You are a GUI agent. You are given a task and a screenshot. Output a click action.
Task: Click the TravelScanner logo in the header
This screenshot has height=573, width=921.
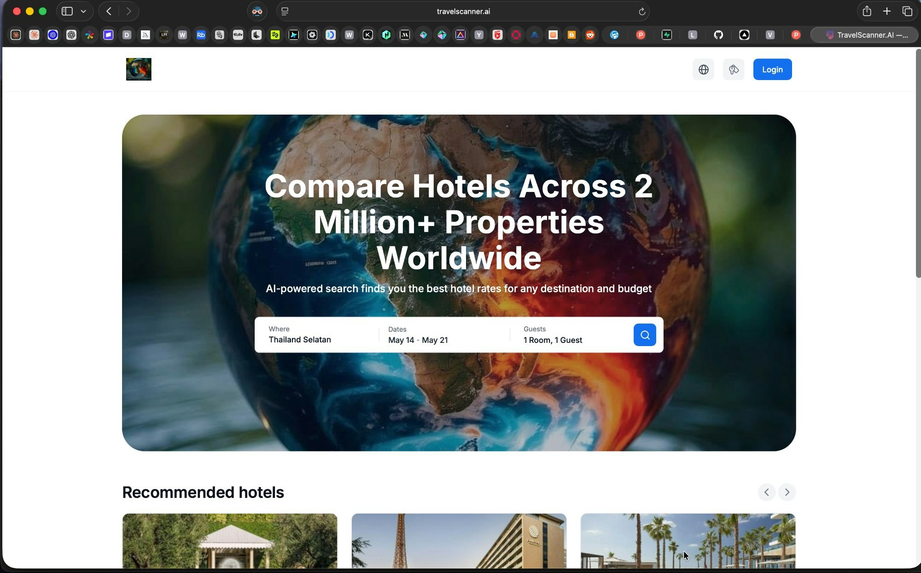139,69
